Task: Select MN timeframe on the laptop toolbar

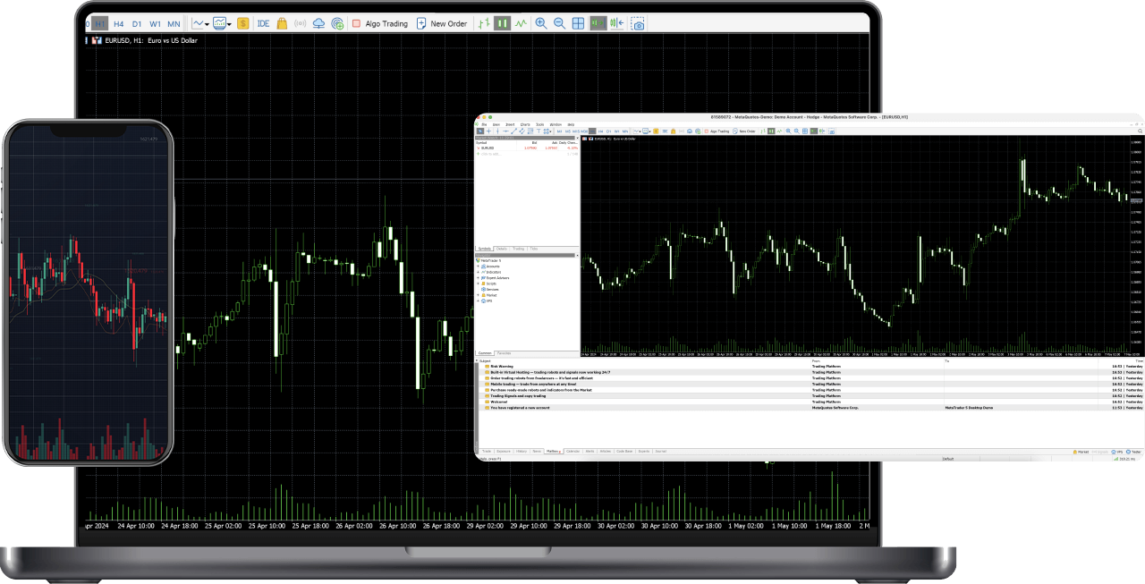Action: (x=174, y=23)
